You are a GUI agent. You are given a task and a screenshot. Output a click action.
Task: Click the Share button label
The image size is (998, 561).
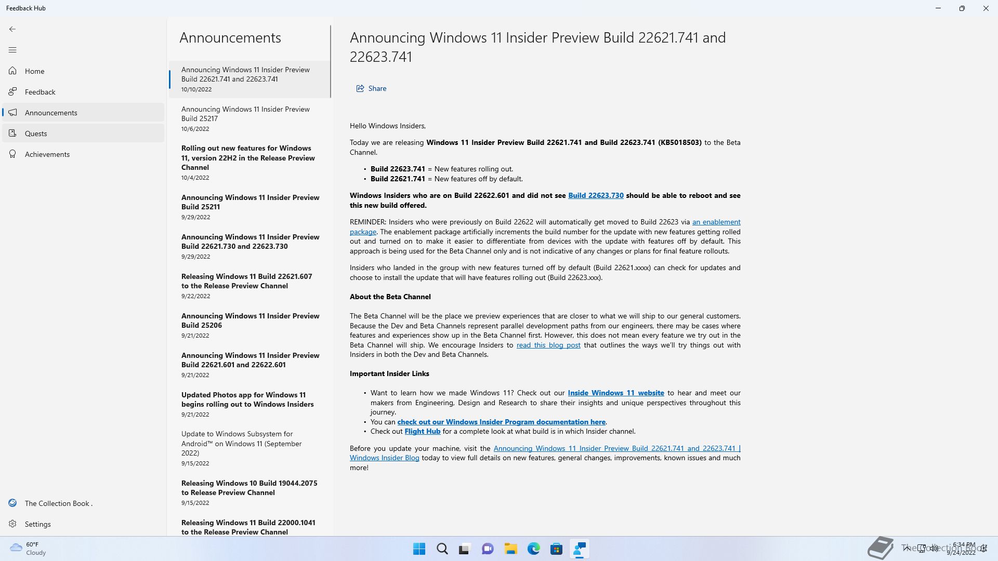click(x=377, y=88)
